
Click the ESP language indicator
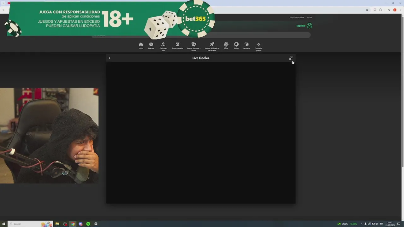pyautogui.click(x=382, y=224)
